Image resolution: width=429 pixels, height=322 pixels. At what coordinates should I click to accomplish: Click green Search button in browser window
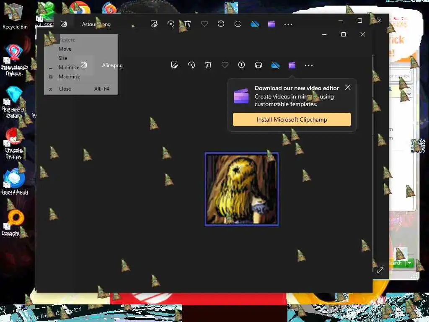397,263
